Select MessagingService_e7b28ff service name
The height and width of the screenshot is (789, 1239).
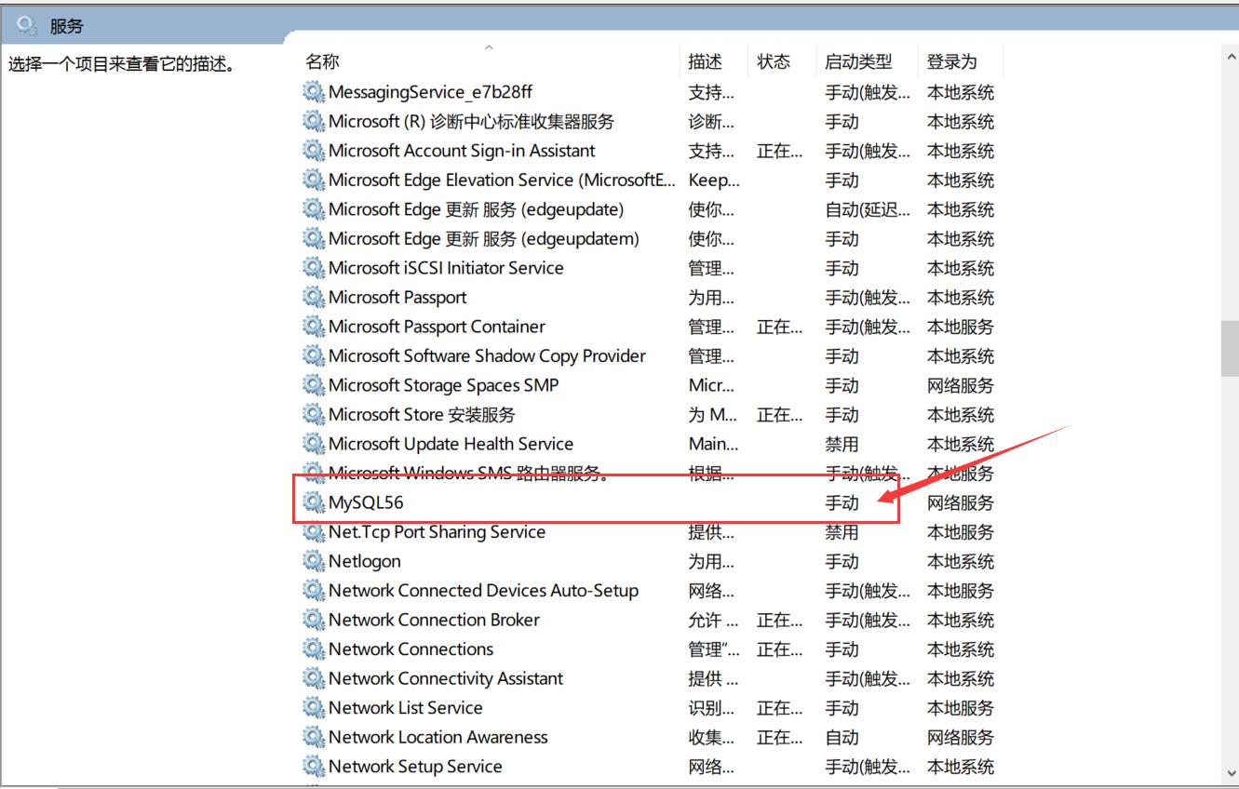pos(430,92)
